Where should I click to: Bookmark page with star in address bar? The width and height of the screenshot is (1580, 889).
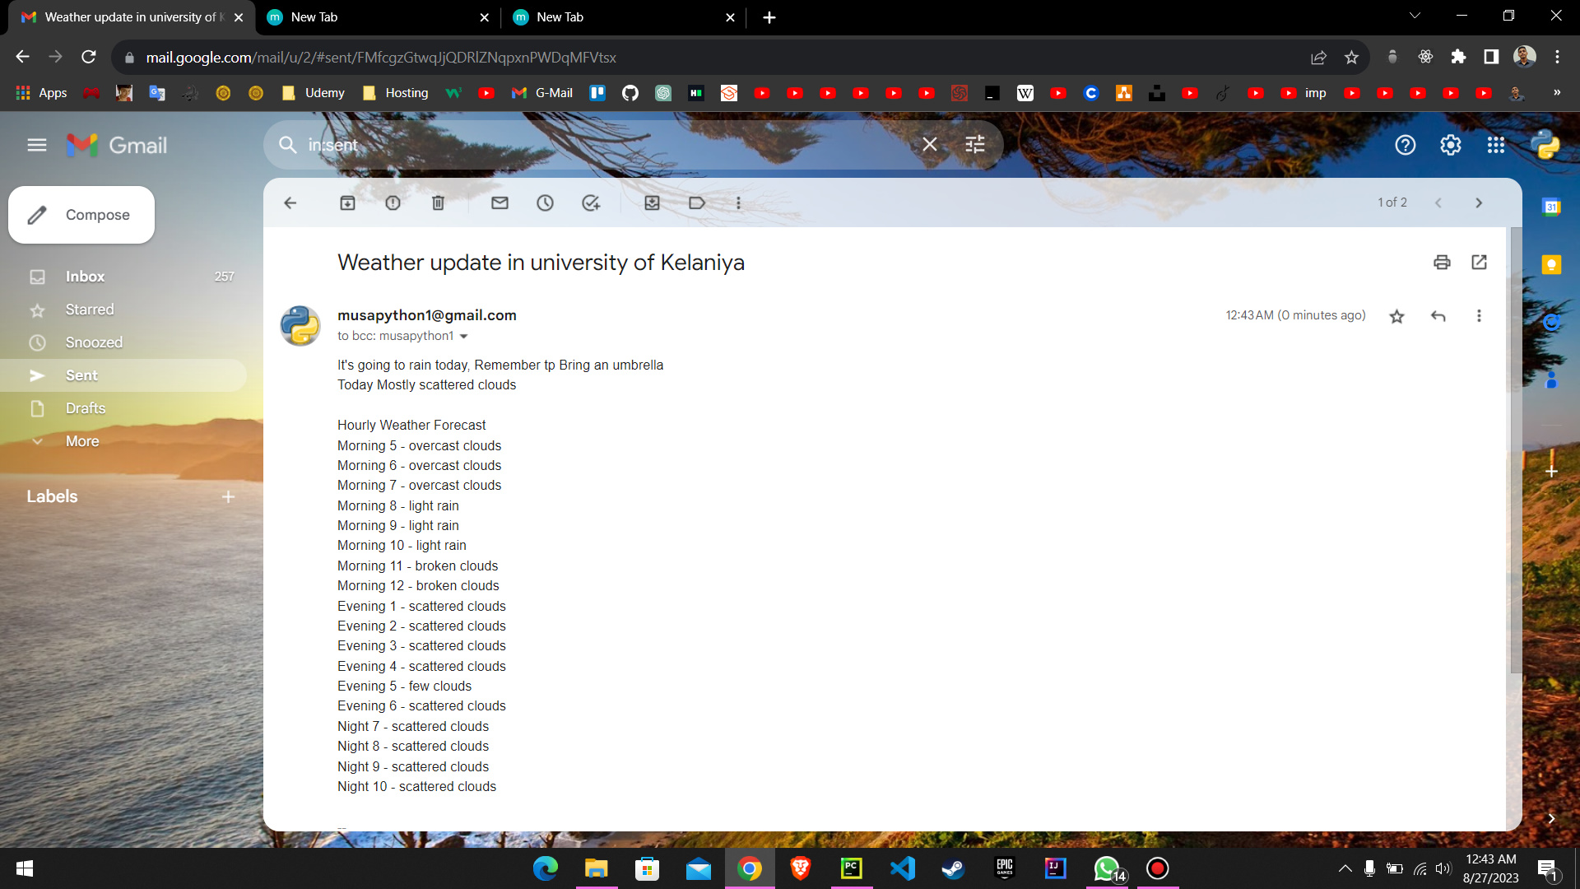[x=1351, y=58]
